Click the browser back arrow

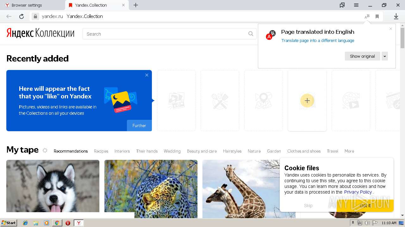pos(9,16)
